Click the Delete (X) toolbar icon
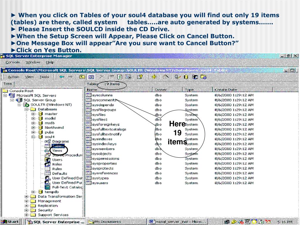Screen dimensions: 300x225 102,77
